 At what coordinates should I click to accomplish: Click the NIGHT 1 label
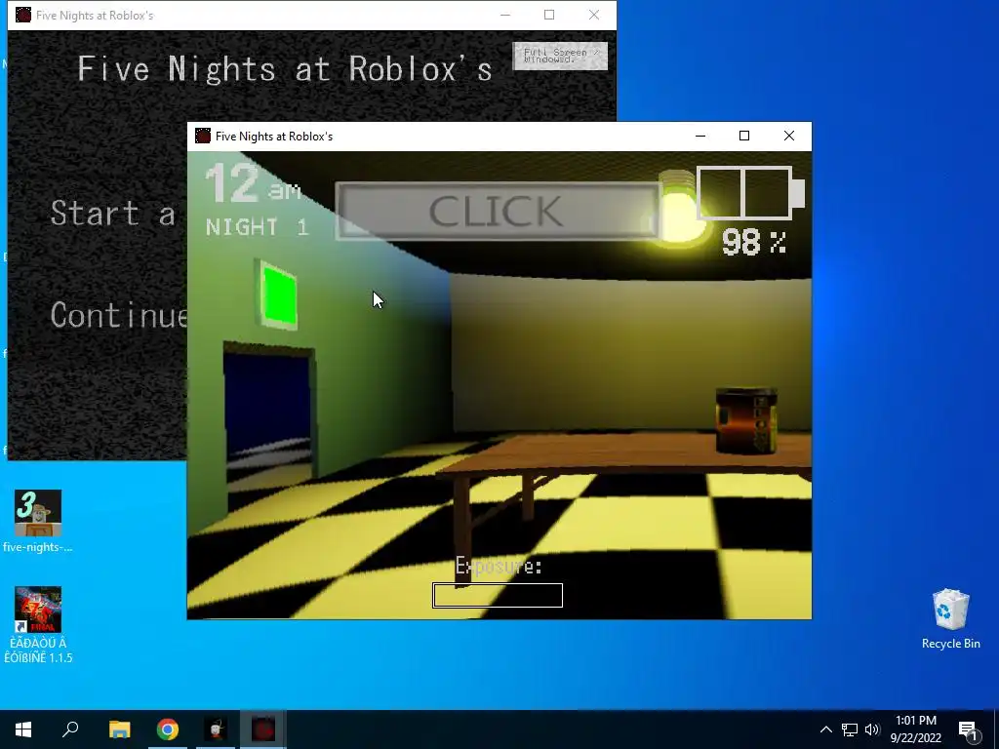pyautogui.click(x=258, y=226)
